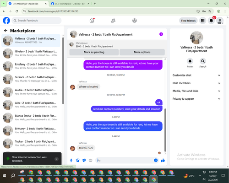Dismiss the internet connection restored notice

pos(56,159)
